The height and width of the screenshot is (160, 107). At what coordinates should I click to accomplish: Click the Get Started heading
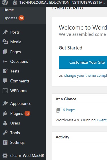pyautogui.click(x=70, y=48)
